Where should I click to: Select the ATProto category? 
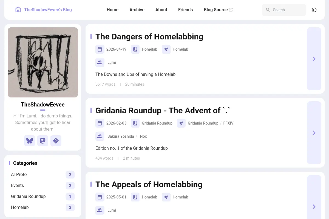pyautogui.click(x=43, y=175)
